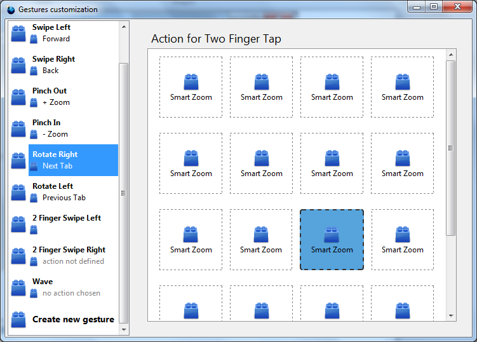Open Create new gesture

[73, 320]
